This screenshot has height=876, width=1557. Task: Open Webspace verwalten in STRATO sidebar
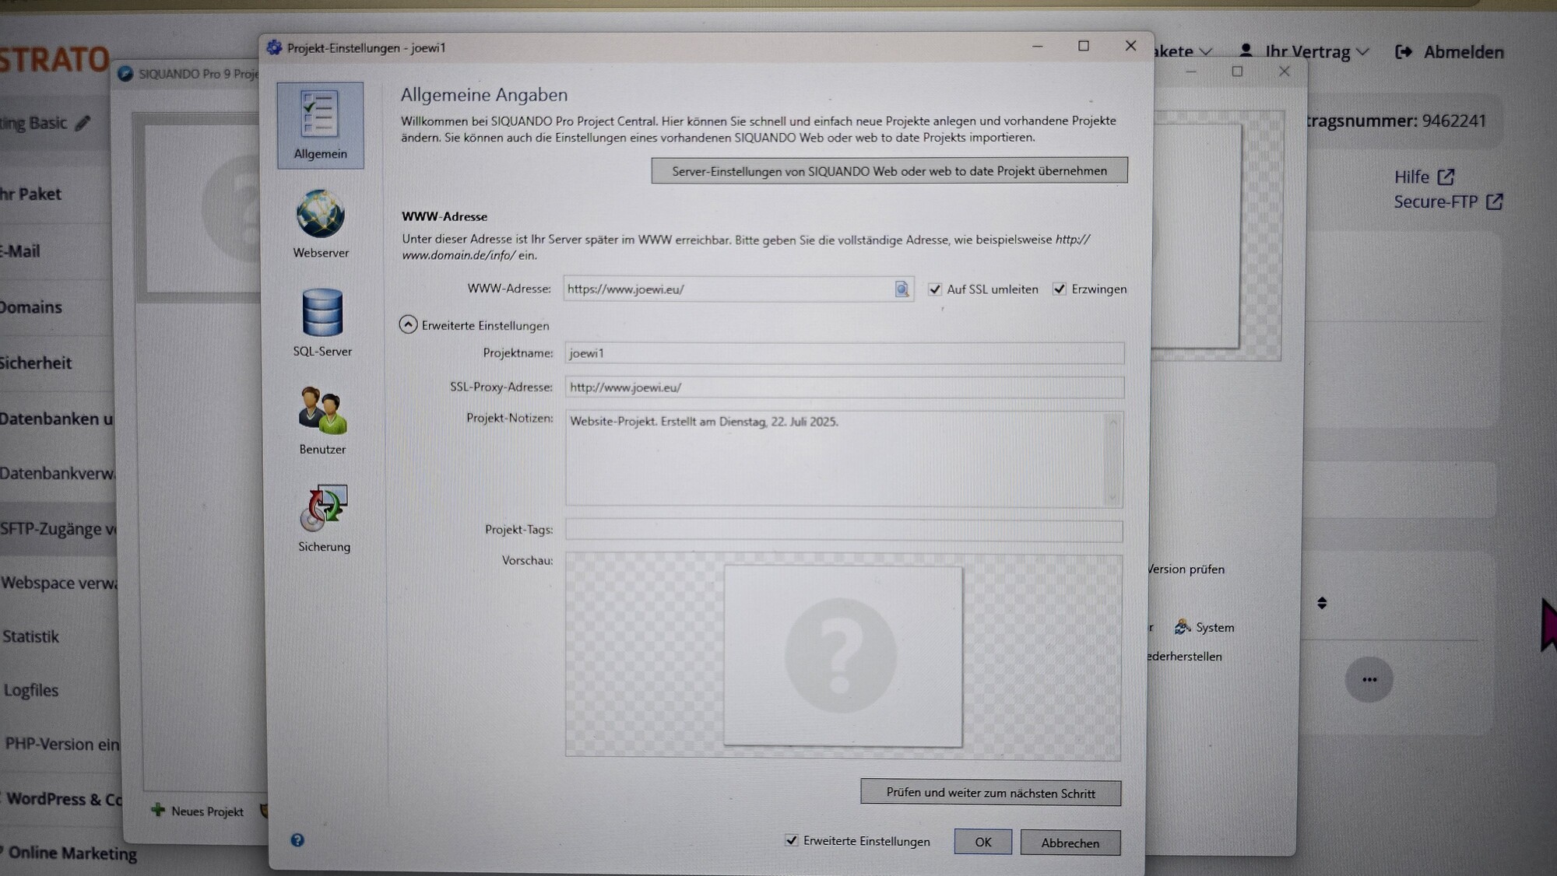pyautogui.click(x=59, y=583)
